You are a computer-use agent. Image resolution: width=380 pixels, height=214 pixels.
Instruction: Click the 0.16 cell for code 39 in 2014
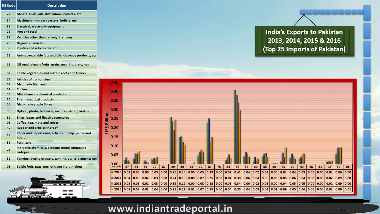pyautogui.click(x=182, y=178)
